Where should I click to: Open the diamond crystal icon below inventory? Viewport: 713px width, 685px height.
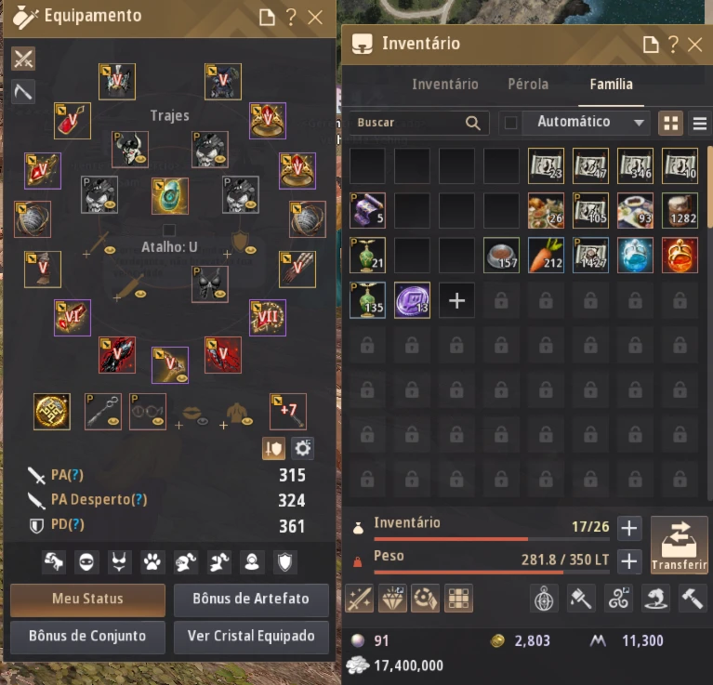[x=393, y=599]
